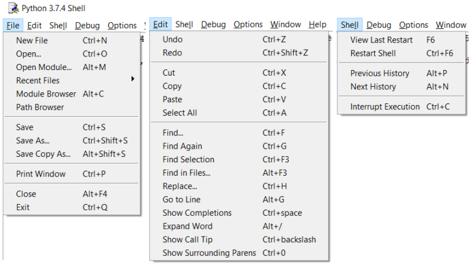The height and width of the screenshot is (268, 472).
Task: Click Undo in the Edit menu
Action: [173, 39]
